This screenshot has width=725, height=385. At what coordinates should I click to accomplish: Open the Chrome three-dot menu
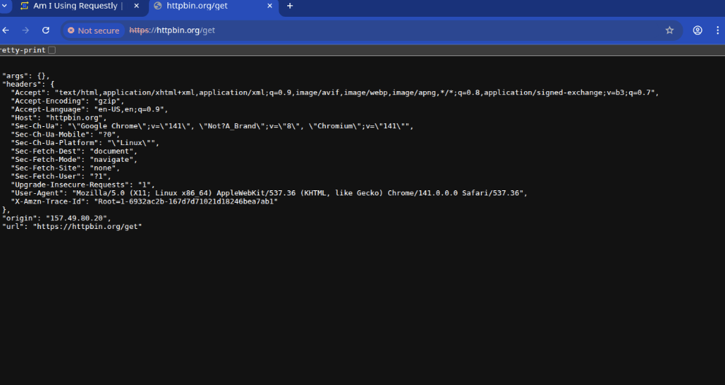(x=718, y=31)
